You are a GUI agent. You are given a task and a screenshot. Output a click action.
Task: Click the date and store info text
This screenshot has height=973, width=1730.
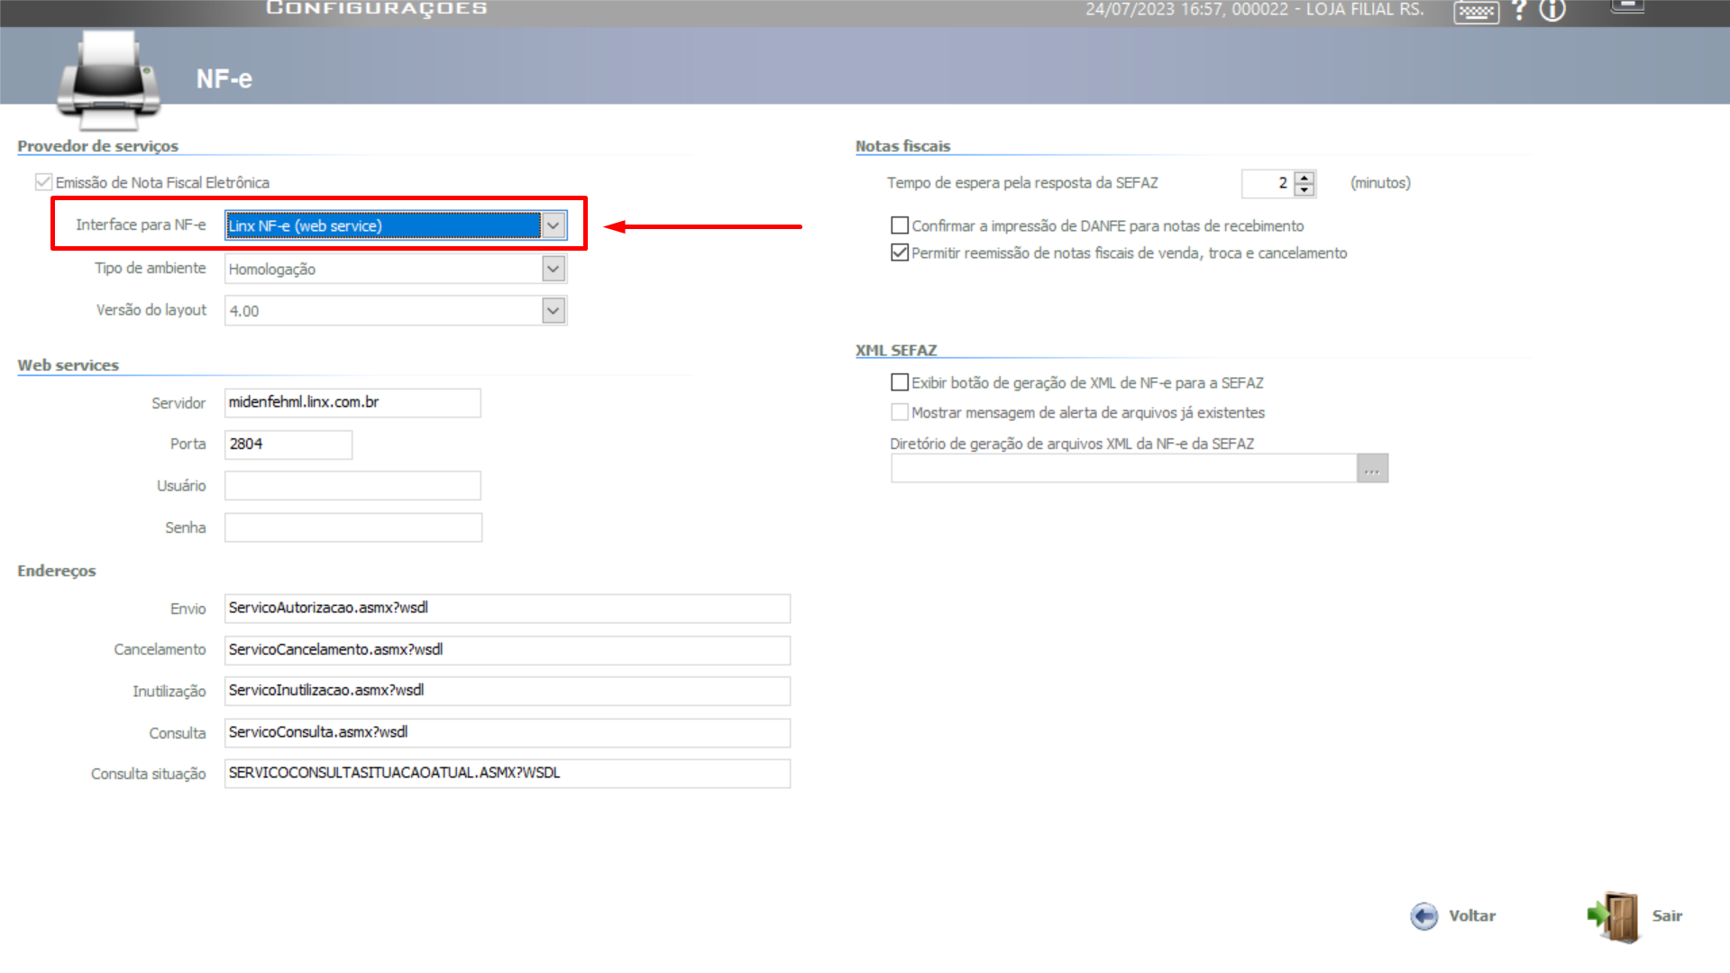(1255, 10)
